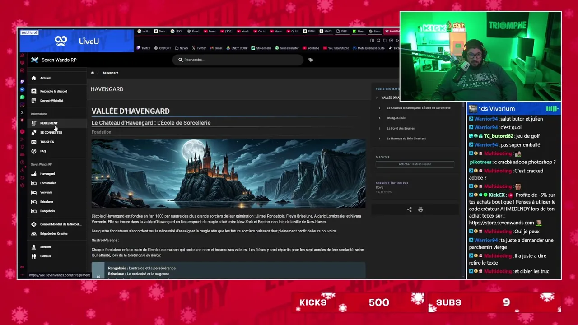
Task: Open the Meta Business Suite bookmark
Action: [368, 48]
